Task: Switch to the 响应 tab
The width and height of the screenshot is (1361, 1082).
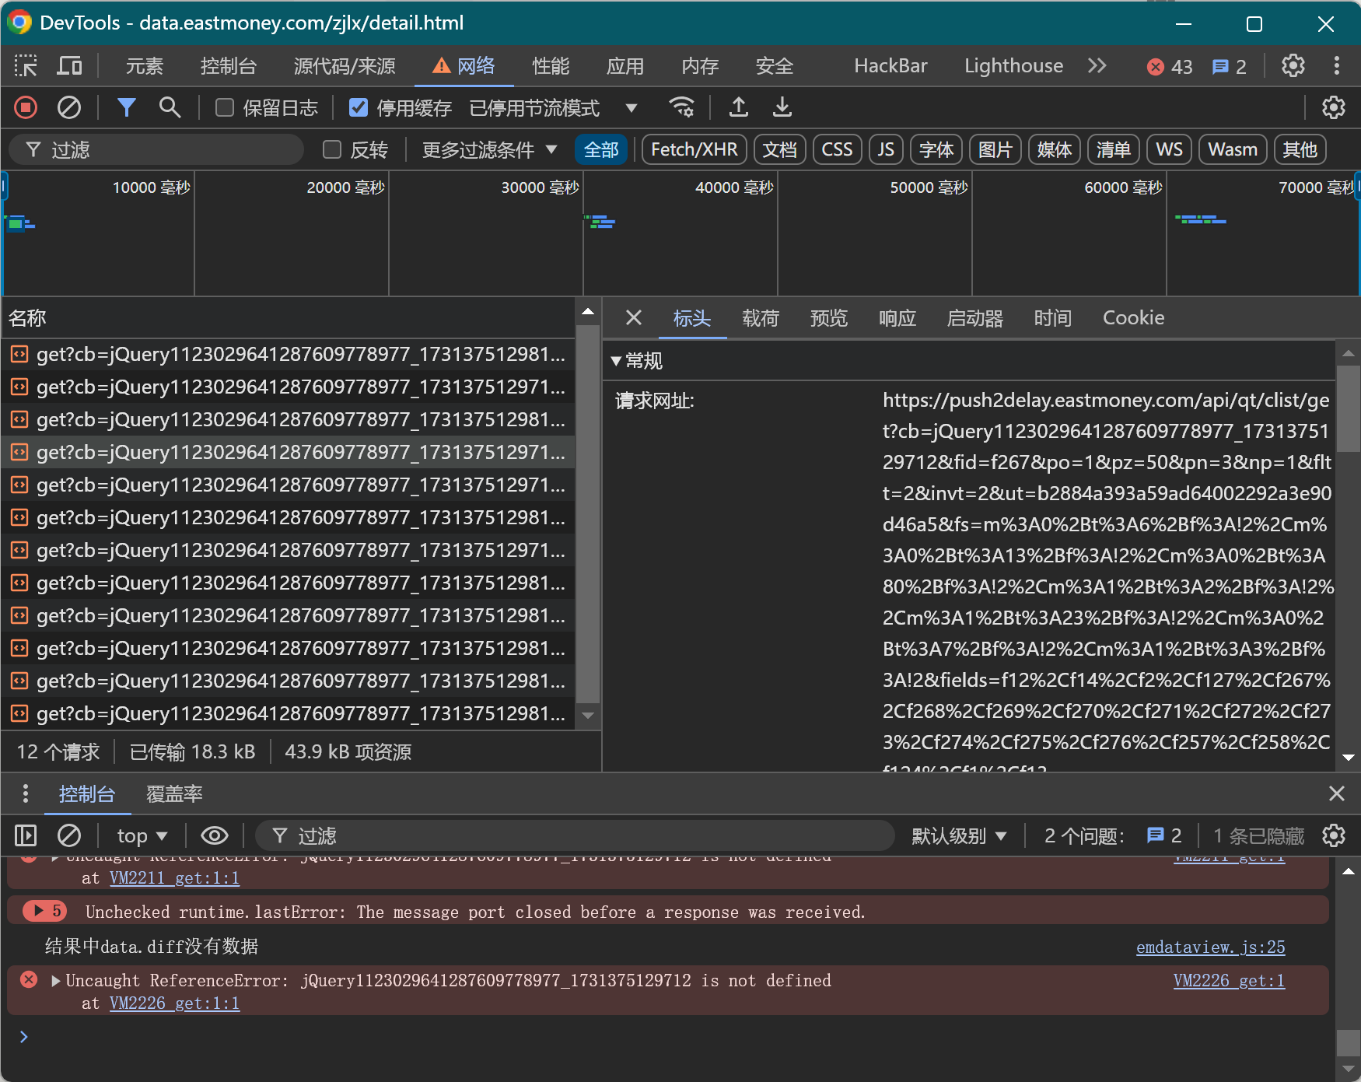Action: tap(897, 317)
